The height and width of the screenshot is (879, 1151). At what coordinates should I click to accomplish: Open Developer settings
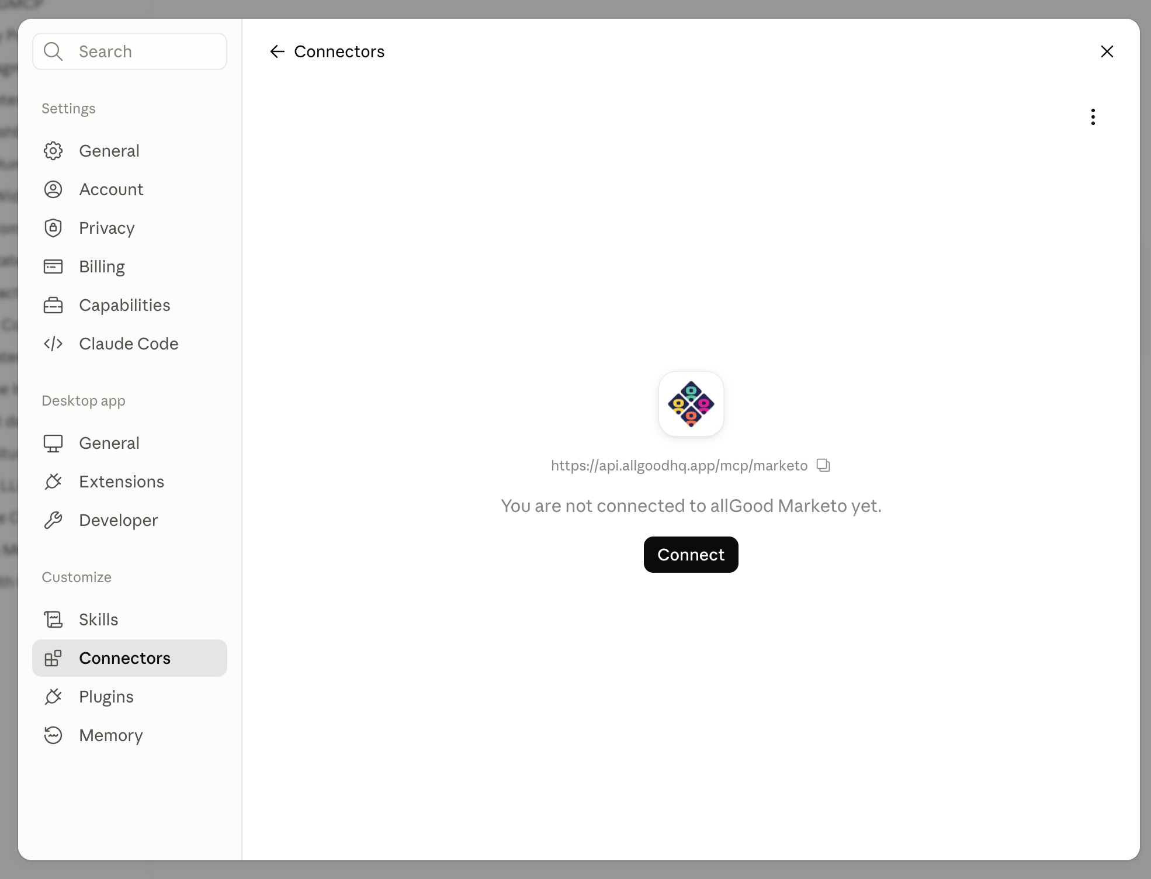130,520
